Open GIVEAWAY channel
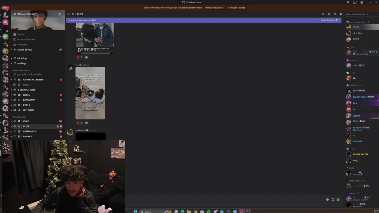This screenshot has width=379, height=213. (x=28, y=100)
